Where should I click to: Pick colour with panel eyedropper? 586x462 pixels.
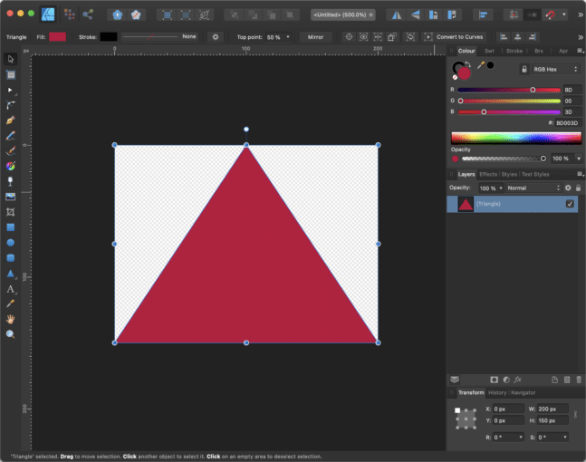(481, 65)
